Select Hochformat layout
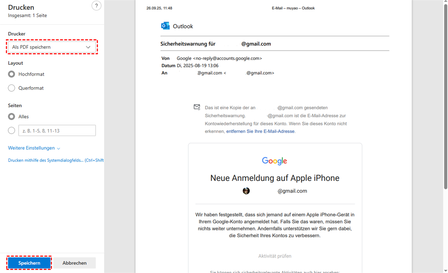The image size is (448, 273). pyautogui.click(x=12, y=74)
